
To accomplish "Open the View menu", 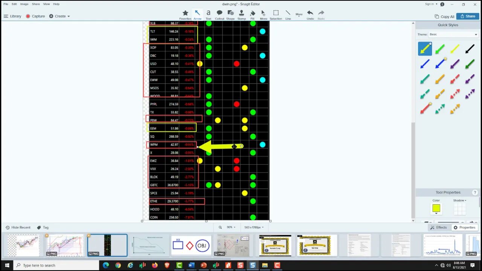I will click(x=46, y=4).
